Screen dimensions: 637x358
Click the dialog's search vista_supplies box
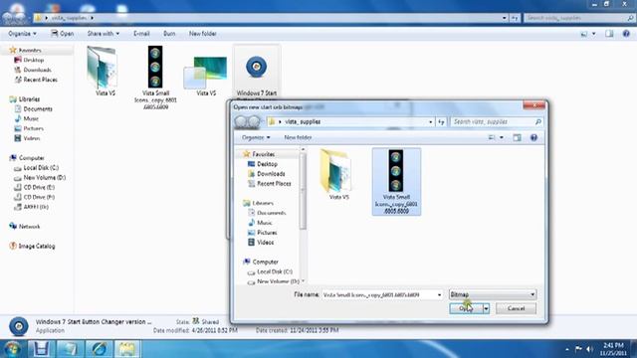point(497,121)
